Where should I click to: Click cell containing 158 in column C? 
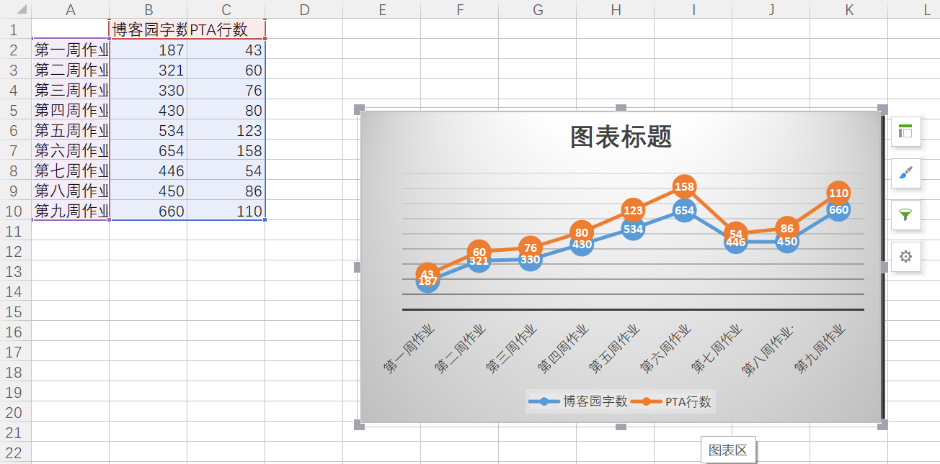pyautogui.click(x=226, y=150)
